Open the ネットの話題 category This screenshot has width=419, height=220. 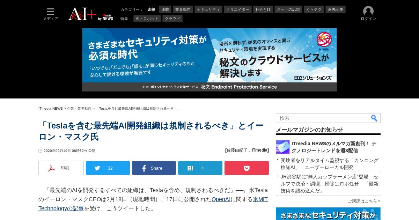288,9
